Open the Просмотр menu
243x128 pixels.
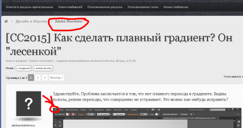pos(118,110)
